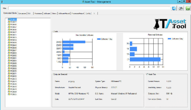The image size is (191, 110).
Task: Click the 'New Installed Software' chart title
Action: (x=84, y=35)
